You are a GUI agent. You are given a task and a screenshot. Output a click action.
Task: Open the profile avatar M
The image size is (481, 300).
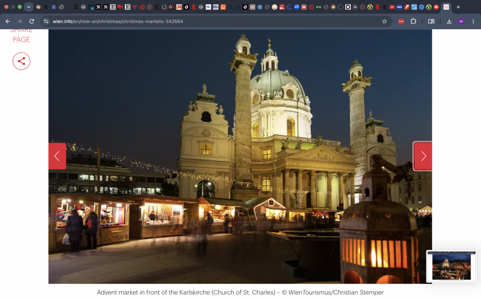[x=461, y=22]
